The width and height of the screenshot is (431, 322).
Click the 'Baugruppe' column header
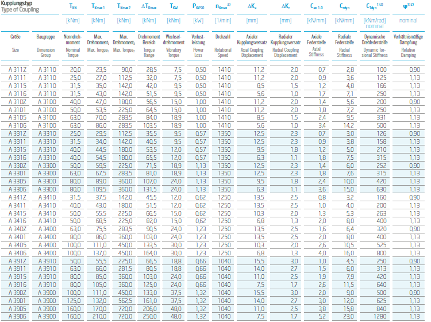coord(45,37)
